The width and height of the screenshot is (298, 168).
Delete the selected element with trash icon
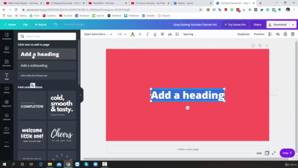293,34
